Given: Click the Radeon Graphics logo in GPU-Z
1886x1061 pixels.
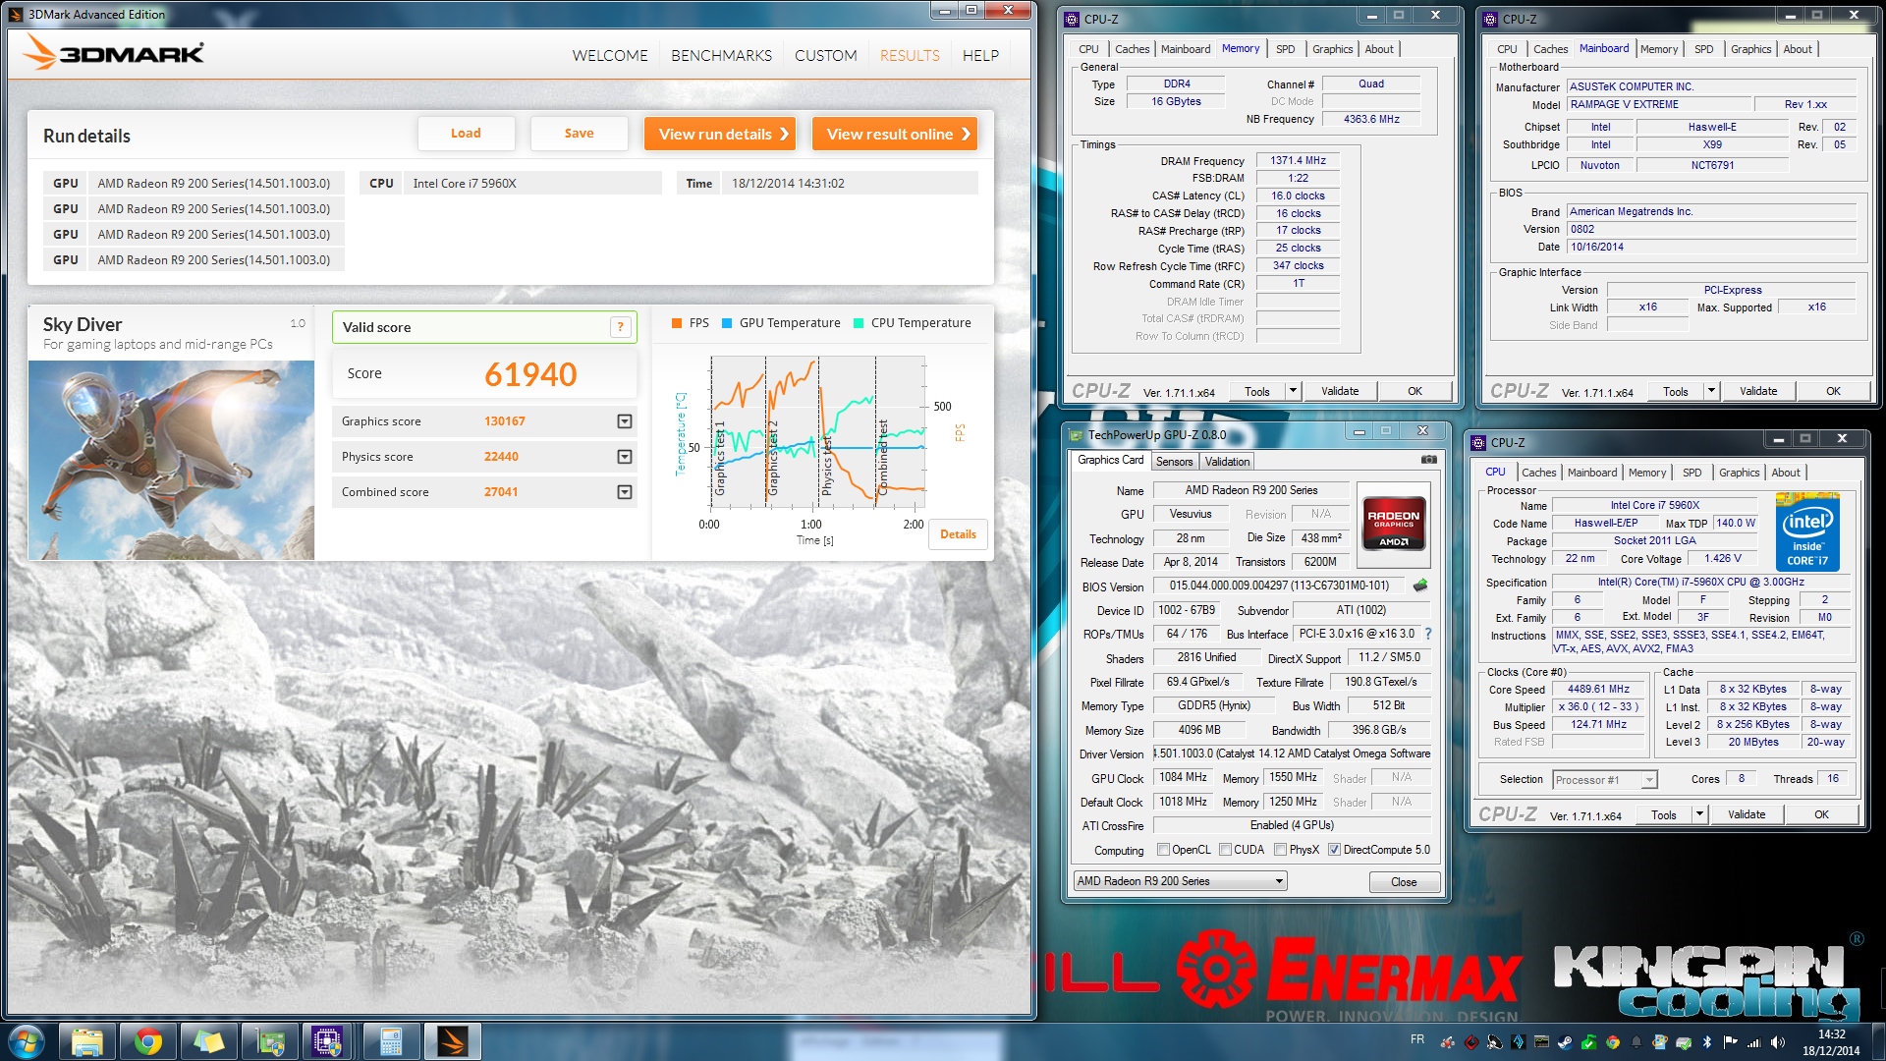Looking at the screenshot, I should 1393,523.
